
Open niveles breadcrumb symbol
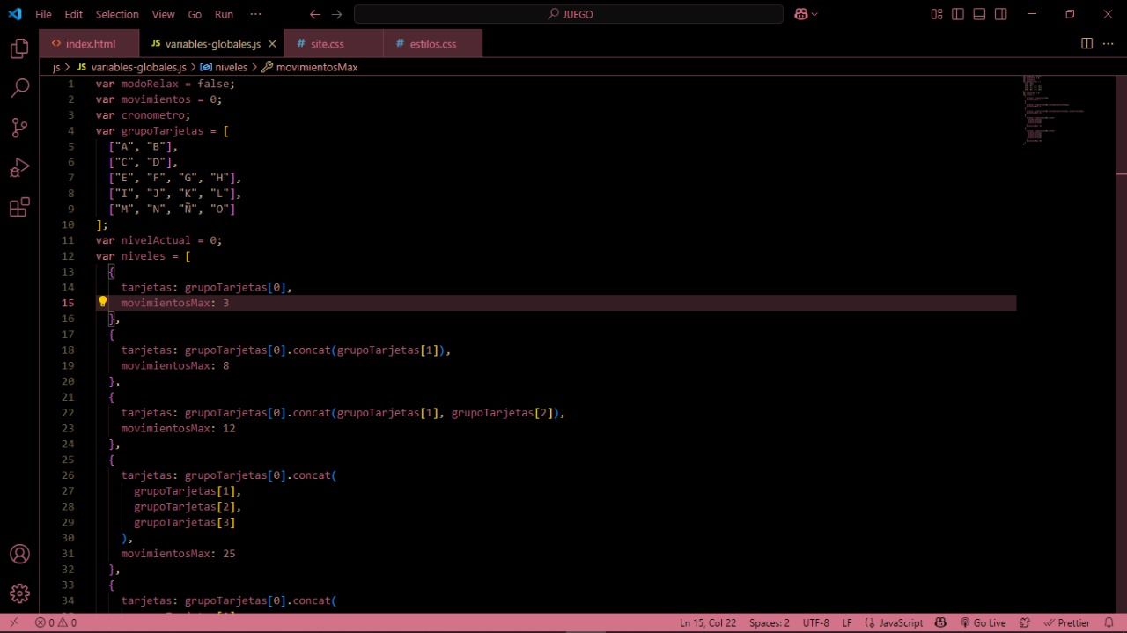[224, 67]
